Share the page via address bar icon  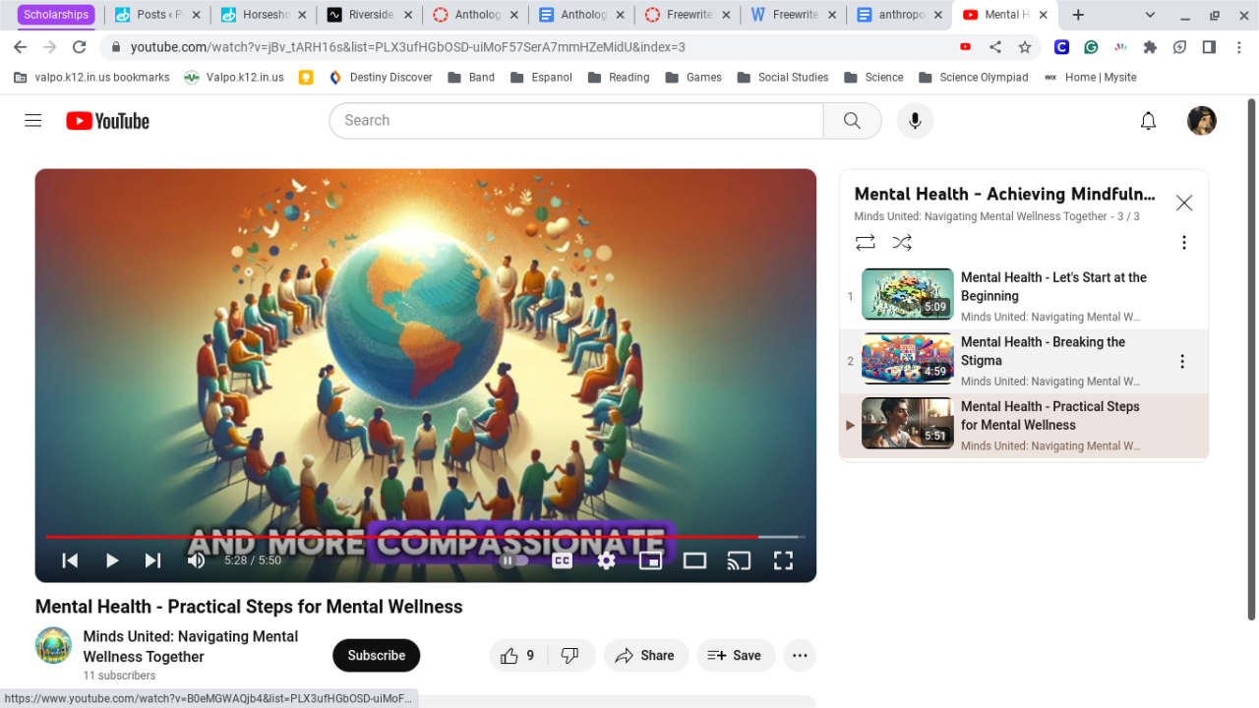(x=995, y=47)
